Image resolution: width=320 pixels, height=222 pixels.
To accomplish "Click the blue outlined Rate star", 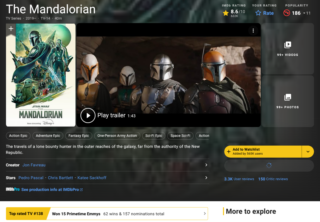I will click(x=258, y=13).
